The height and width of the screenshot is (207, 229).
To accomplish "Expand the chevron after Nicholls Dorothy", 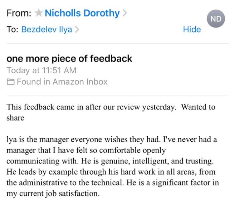I will click(x=125, y=13).
